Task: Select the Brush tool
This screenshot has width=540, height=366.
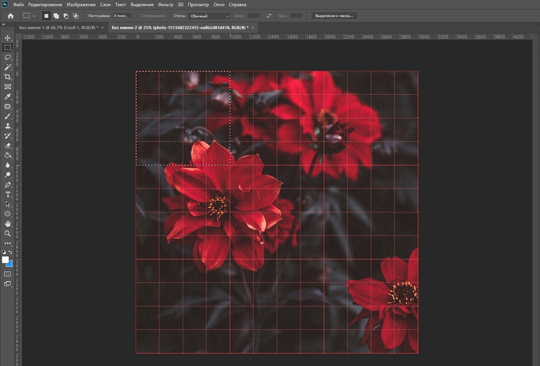Action: (x=8, y=116)
